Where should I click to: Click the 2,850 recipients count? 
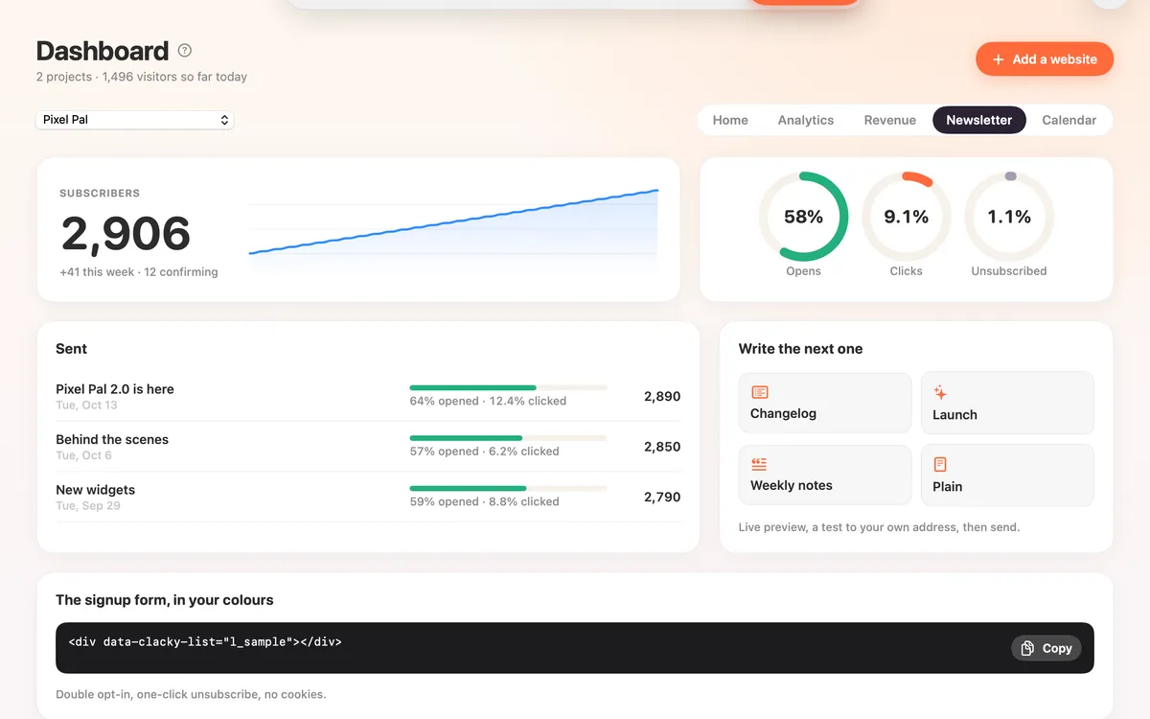(662, 447)
